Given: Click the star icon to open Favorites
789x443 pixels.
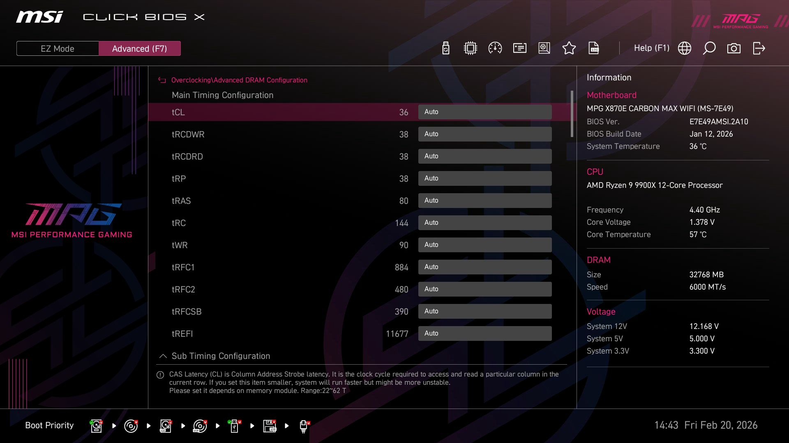Looking at the screenshot, I should point(569,48).
